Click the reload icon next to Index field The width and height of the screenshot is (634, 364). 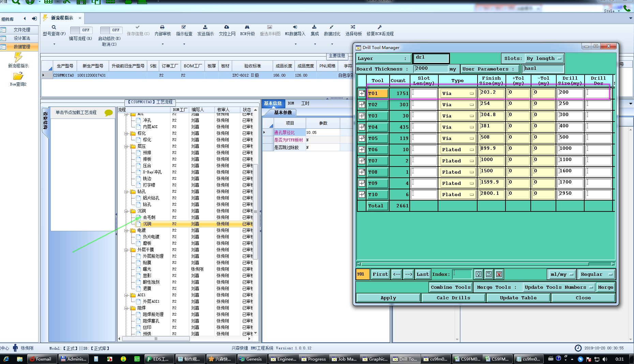[x=489, y=274]
